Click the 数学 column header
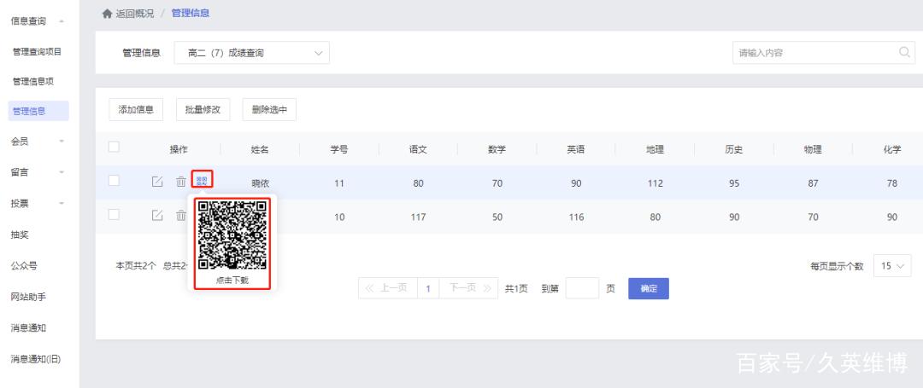The height and width of the screenshot is (388, 923). (x=497, y=150)
